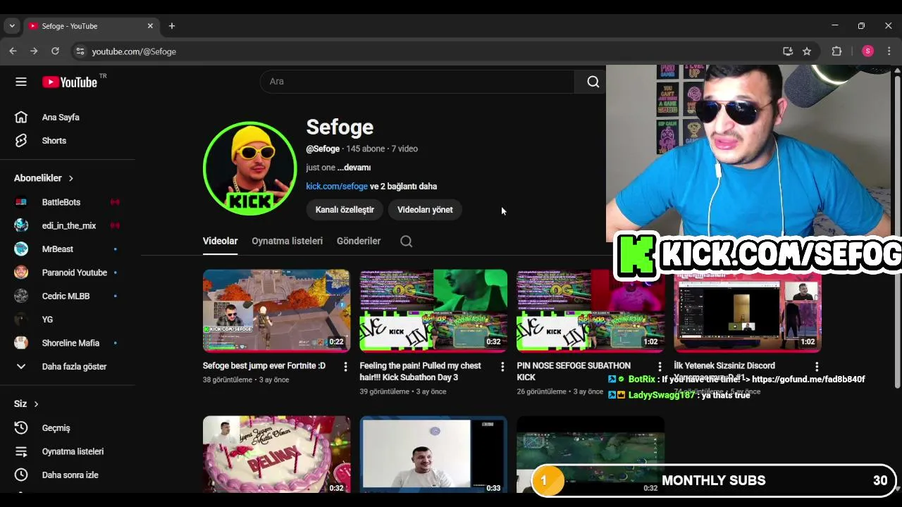Open the kick.com/sefoge link
Viewport: 902px width, 507px height.
click(x=337, y=187)
